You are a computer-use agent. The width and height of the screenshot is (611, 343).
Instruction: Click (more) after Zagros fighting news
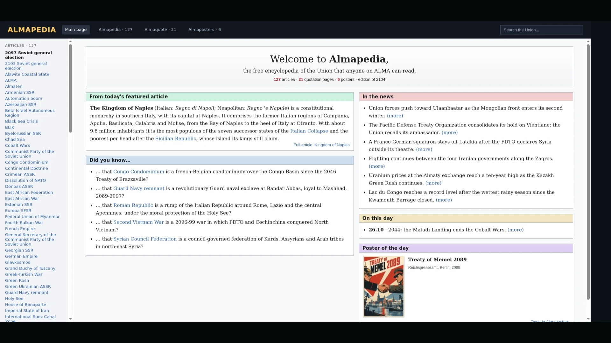pos(377,166)
